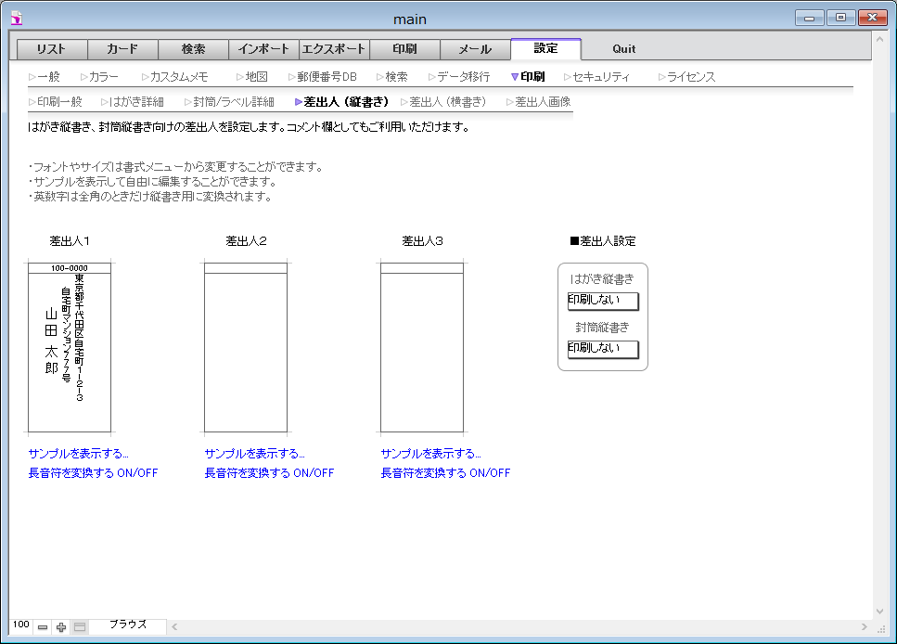Image resolution: width=897 pixels, height=644 pixels.
Task: Click the 100 zoom level indicator
Action: [20, 625]
